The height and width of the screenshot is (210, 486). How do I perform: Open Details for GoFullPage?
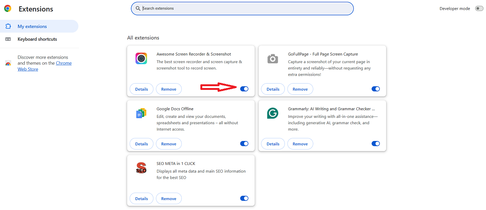pos(273,89)
